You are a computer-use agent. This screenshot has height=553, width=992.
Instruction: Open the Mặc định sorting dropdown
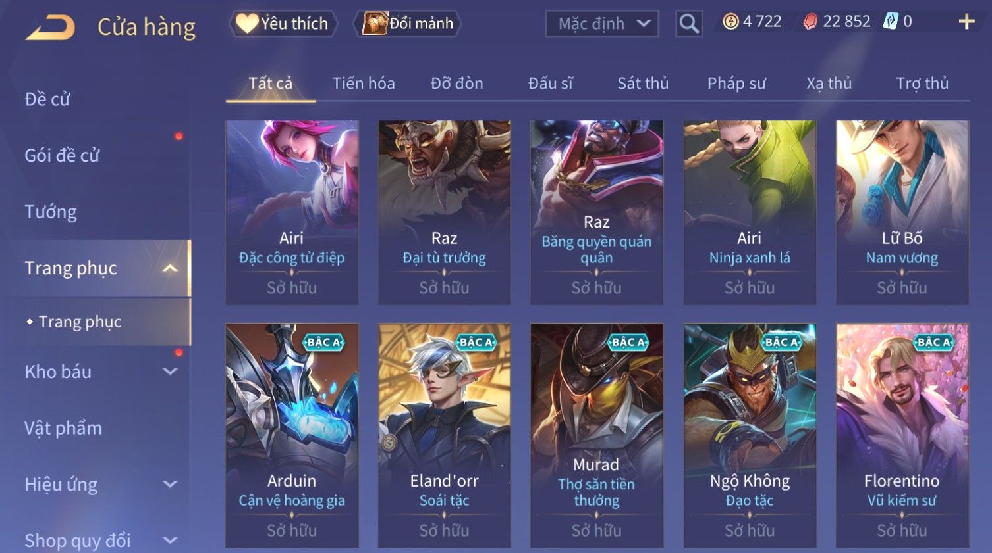point(602,24)
